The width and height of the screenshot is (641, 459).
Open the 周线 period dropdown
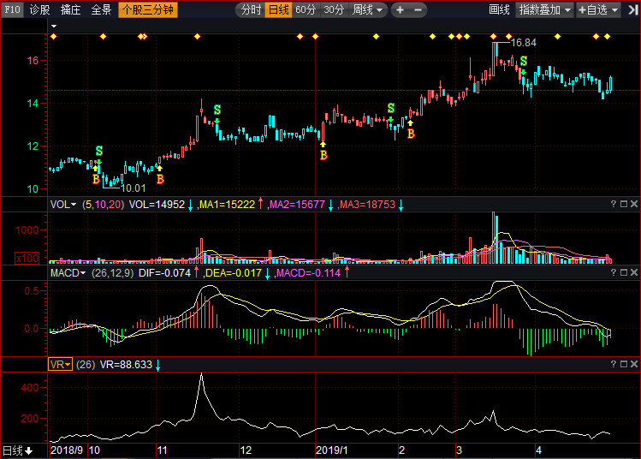pos(367,9)
